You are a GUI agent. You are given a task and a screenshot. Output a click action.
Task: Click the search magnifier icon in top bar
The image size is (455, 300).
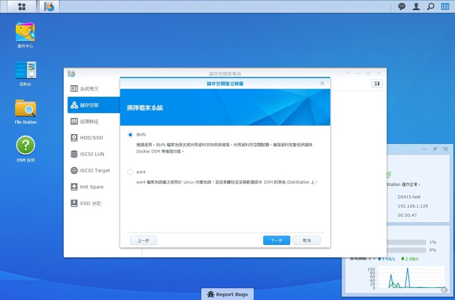(x=431, y=6)
